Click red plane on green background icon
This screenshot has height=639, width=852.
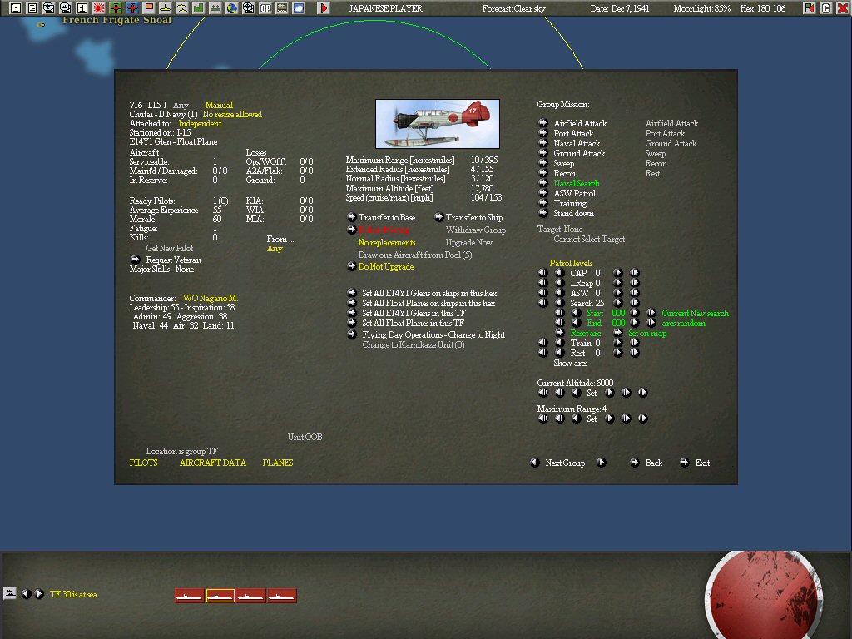(116, 8)
